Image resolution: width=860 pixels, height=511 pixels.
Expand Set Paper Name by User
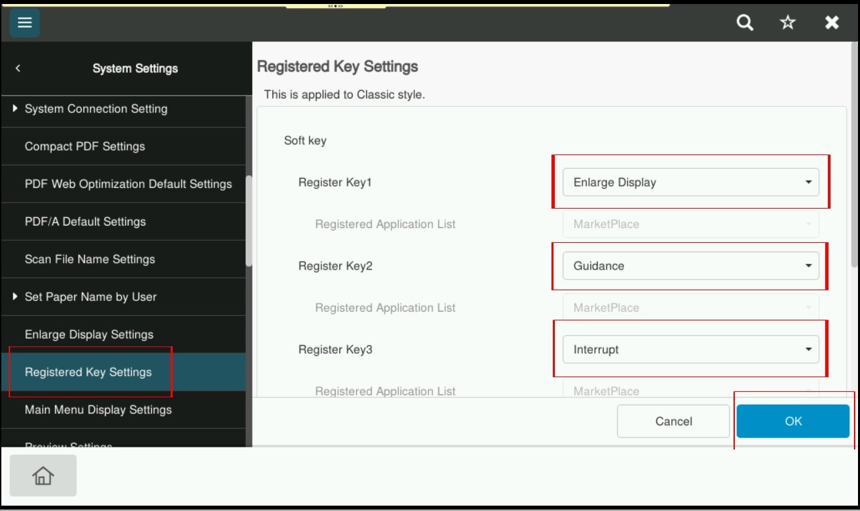pos(90,296)
